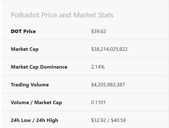The height and width of the screenshot is (128, 169).
Task: Click the word Polkadot in the heading
Action: coord(25,15)
